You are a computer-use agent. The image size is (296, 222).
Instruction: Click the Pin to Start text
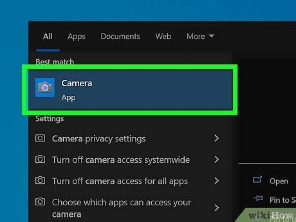281,200
